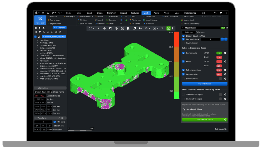Click the search magnifier icon

[x=215, y=13]
